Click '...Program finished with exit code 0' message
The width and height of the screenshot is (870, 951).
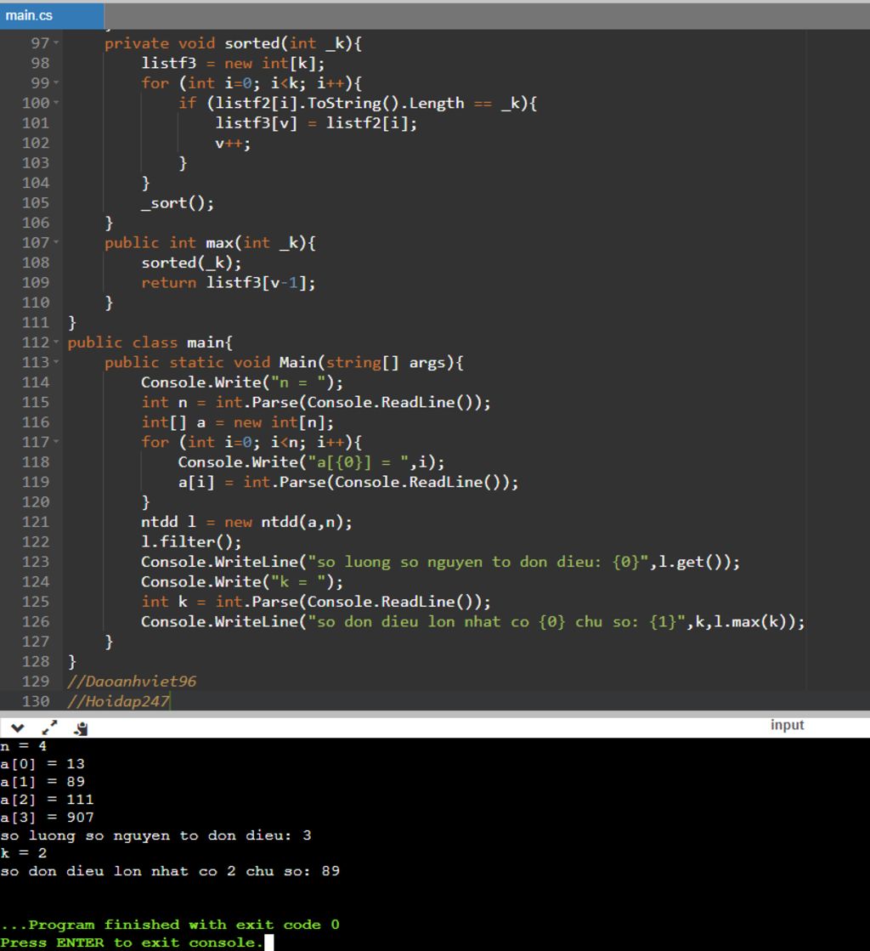[x=170, y=925]
